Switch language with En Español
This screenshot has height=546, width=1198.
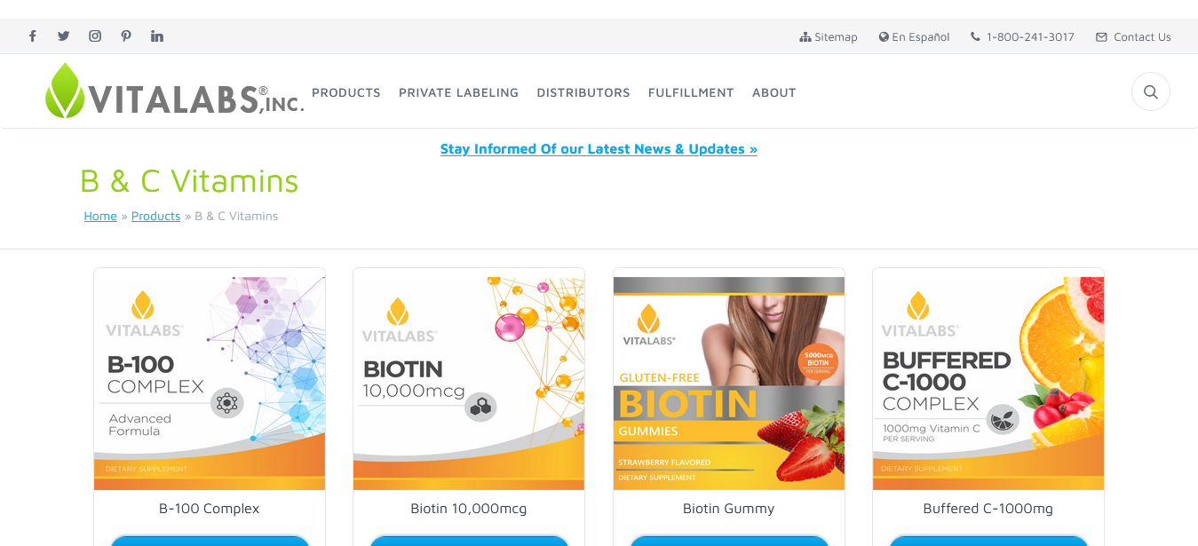tap(915, 37)
